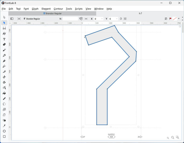The image size is (184, 143).
Task: Select the Pencil tool
Action: coord(4,55)
